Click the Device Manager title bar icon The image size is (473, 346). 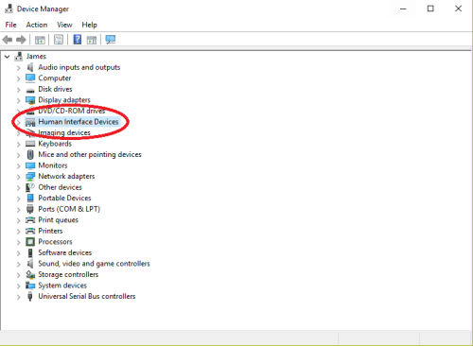click(x=9, y=9)
